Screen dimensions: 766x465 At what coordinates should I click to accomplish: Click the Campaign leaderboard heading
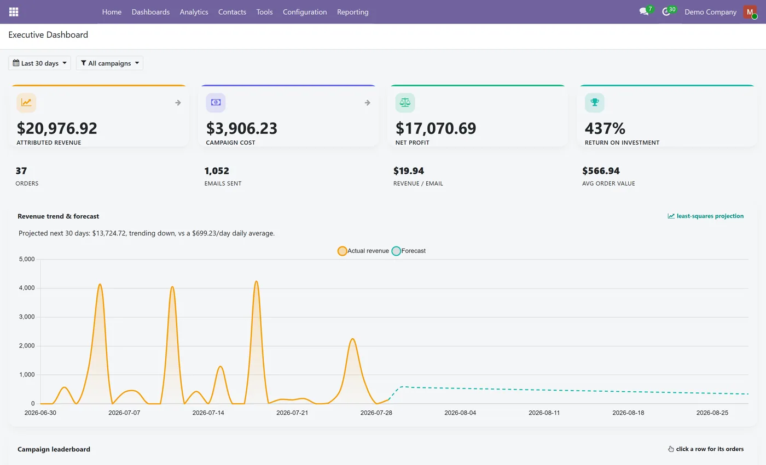(x=54, y=449)
